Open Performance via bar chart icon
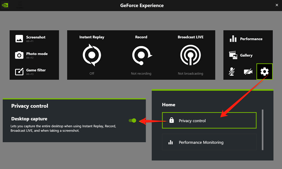 pos(233,39)
